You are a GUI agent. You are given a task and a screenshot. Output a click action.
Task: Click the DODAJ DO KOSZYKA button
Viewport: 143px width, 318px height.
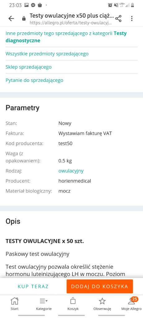click(100, 286)
